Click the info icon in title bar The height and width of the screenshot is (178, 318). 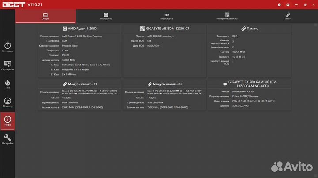coord(279,4)
